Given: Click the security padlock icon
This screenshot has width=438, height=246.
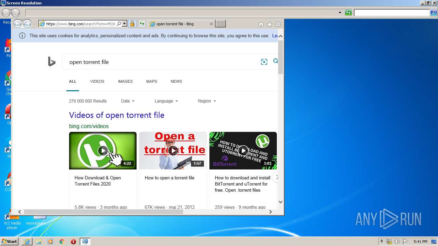Looking at the screenshot, I should click(x=132, y=24).
